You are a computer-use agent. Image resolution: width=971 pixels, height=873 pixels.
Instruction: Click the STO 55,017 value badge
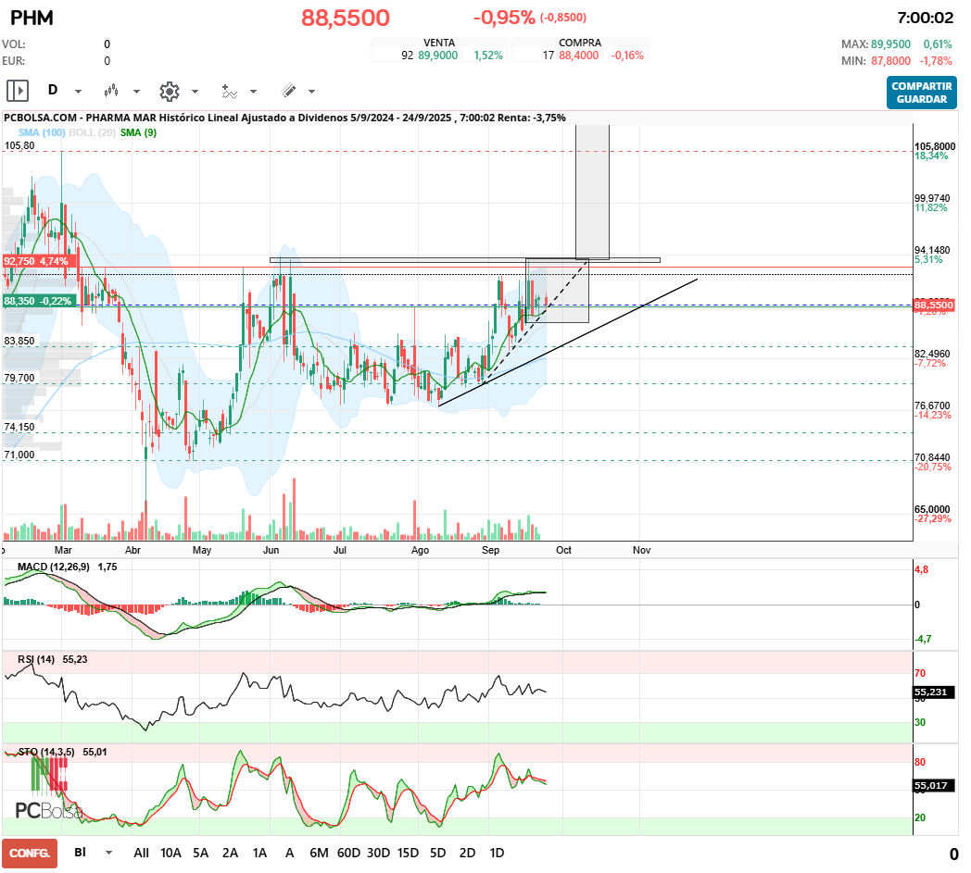tap(934, 786)
